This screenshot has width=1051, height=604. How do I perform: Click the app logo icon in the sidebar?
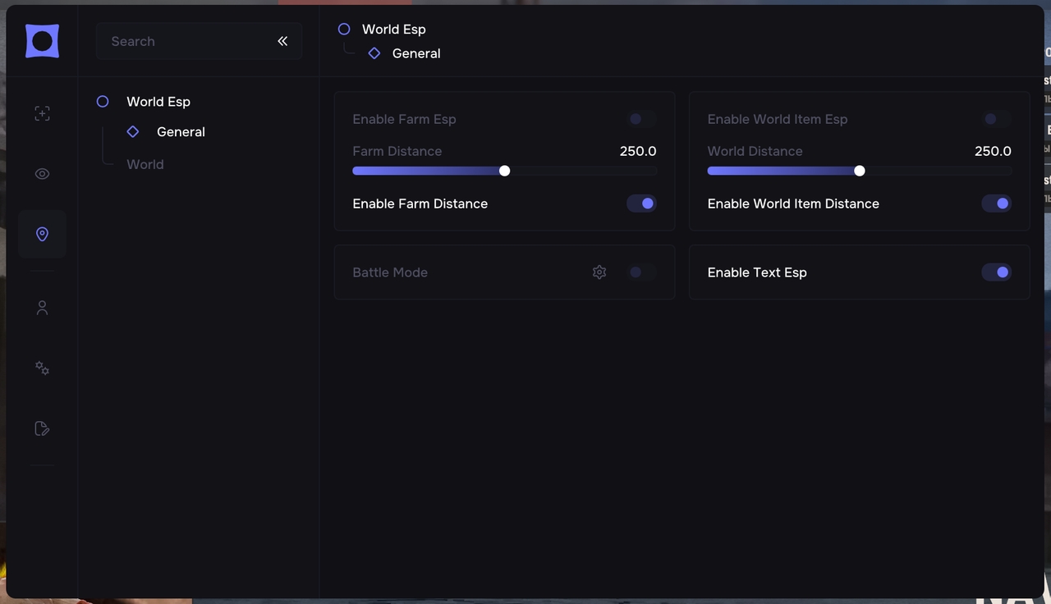coord(42,41)
